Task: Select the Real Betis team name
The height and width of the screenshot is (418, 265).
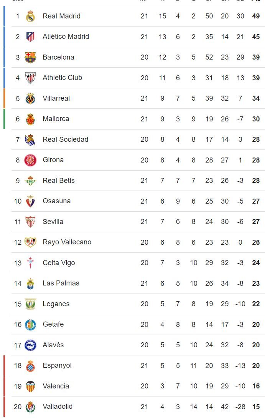Action: click(59, 181)
